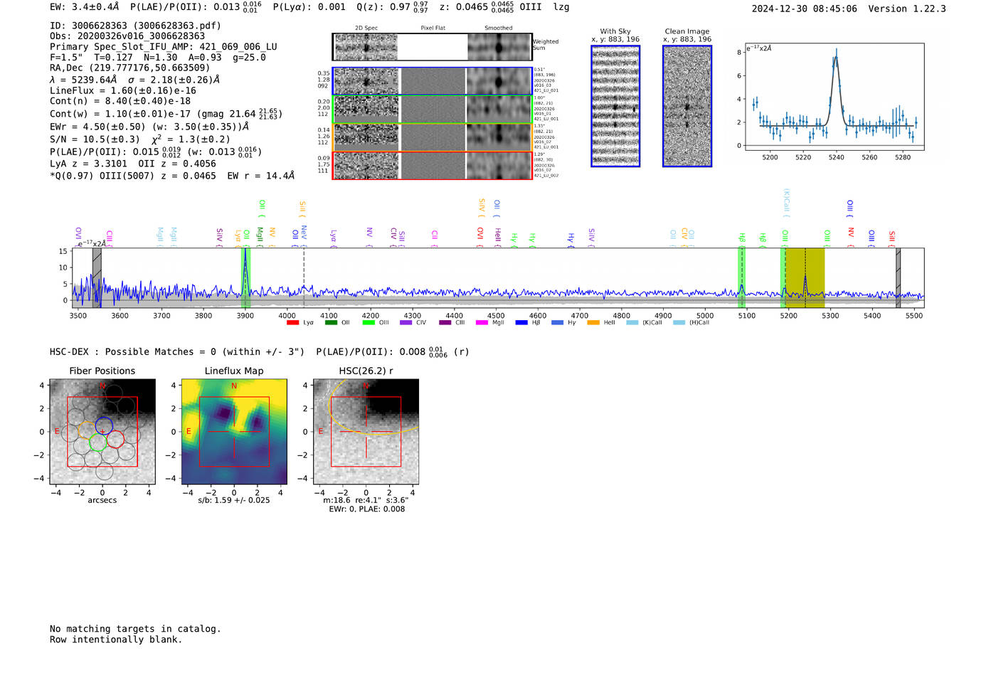This screenshot has height=678, width=996.
Task: Click the "Pixel Flat" column header
Action: click(x=433, y=28)
